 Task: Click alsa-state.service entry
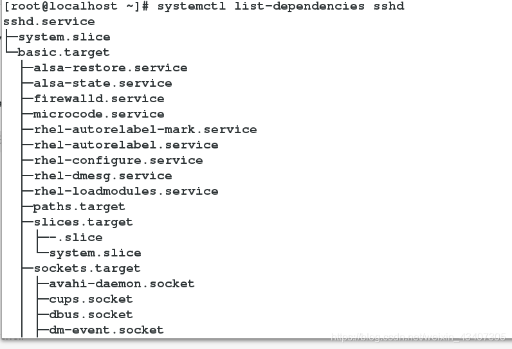coord(103,83)
